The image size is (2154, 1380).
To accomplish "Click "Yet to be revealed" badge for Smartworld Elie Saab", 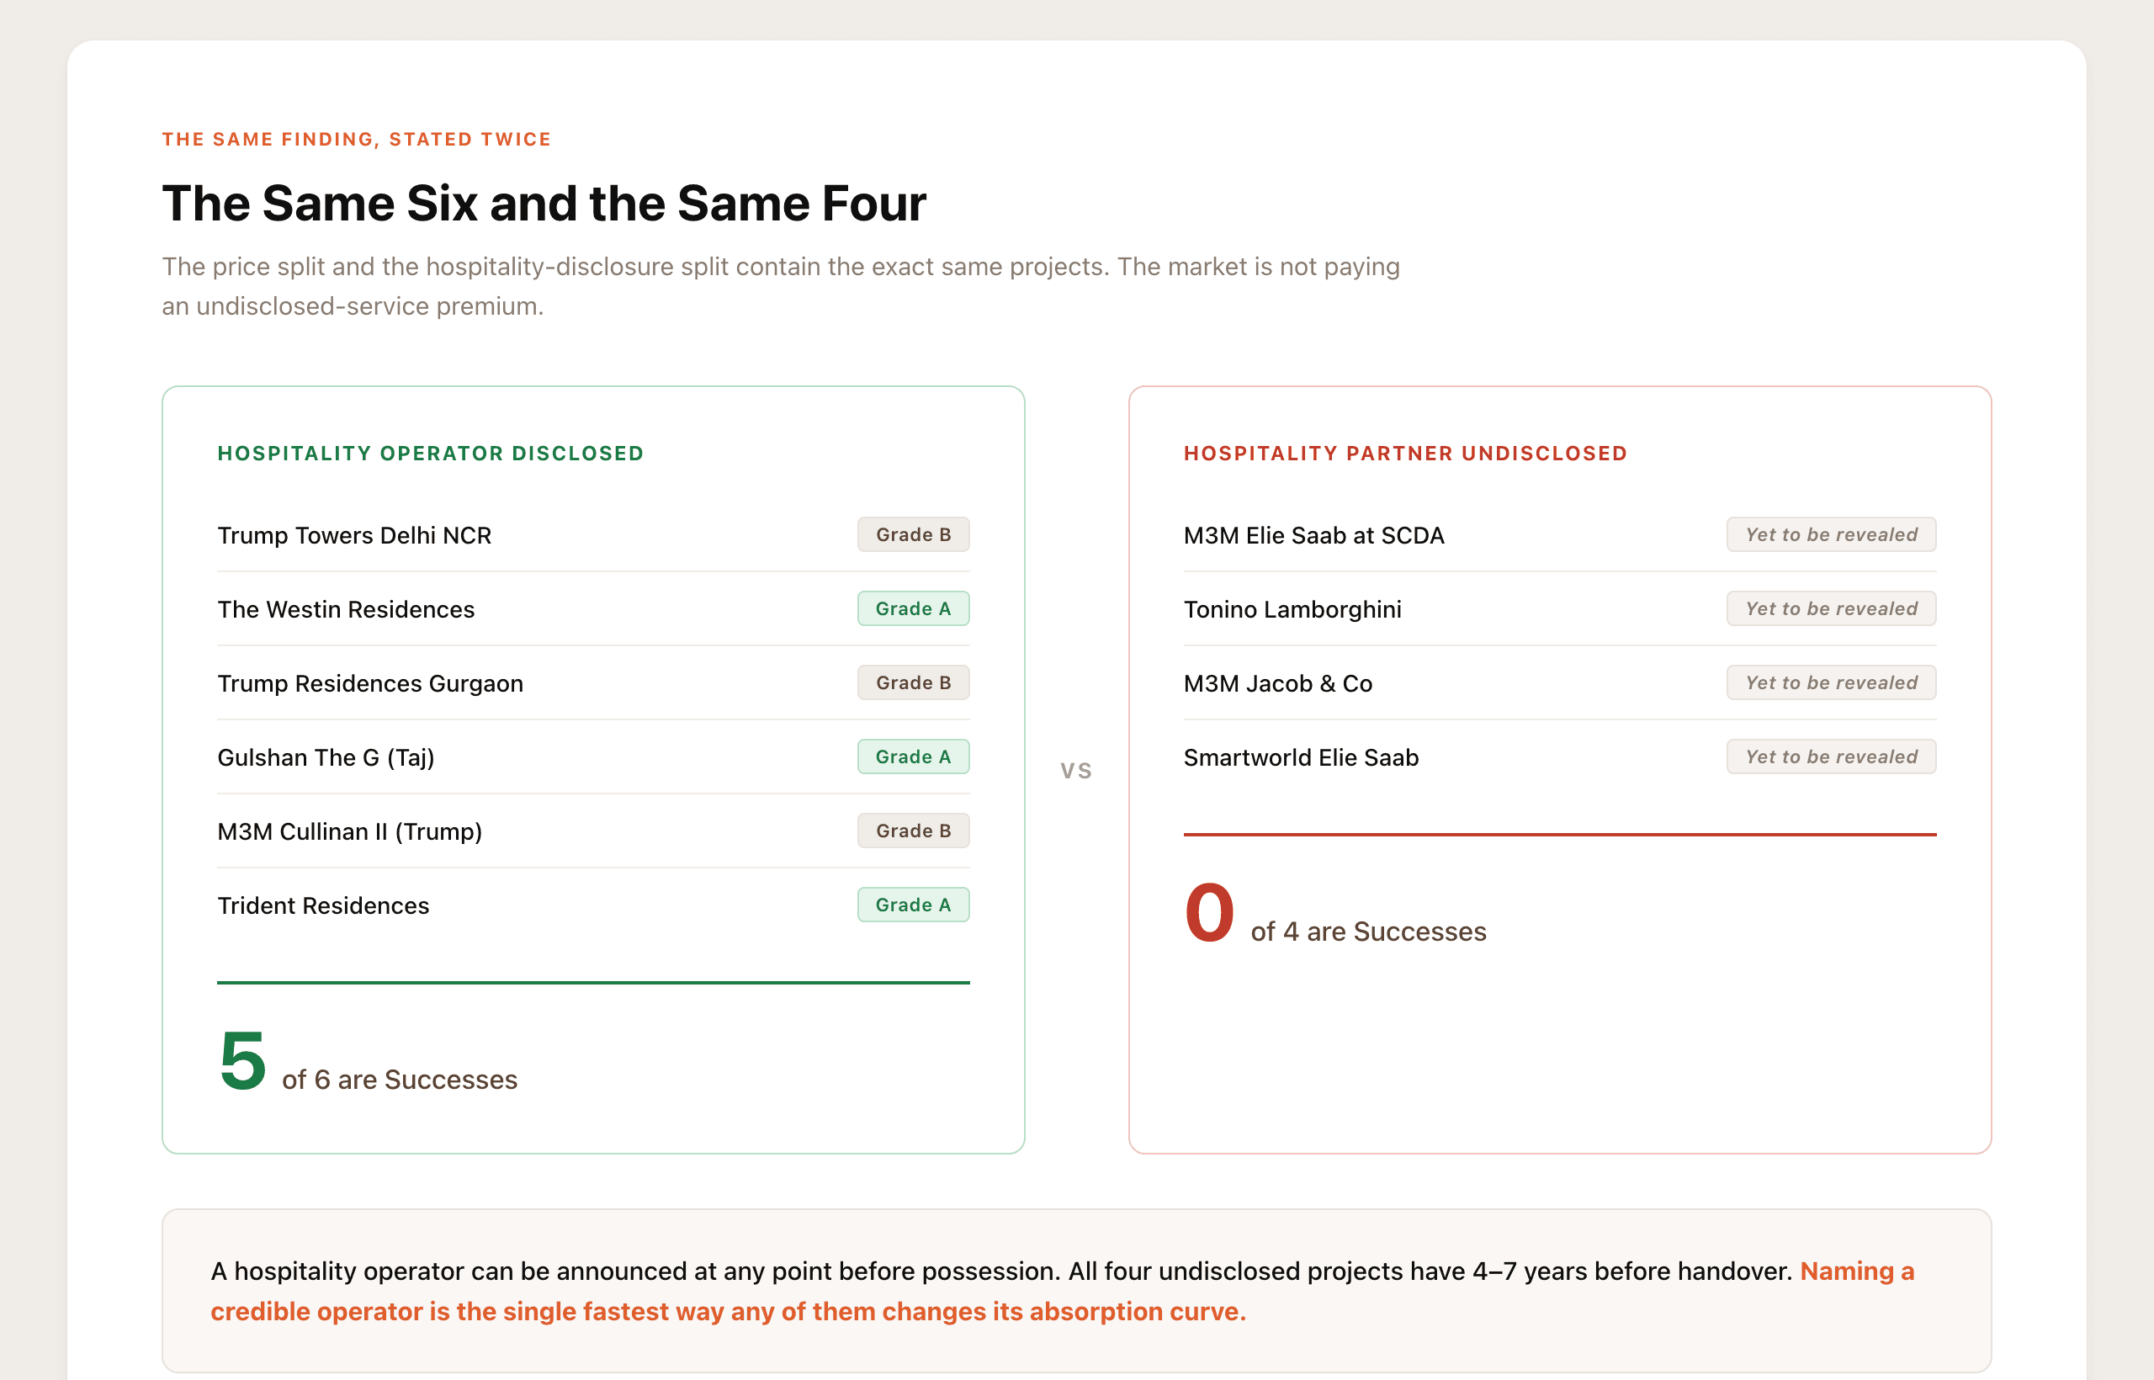I will (x=1832, y=757).
